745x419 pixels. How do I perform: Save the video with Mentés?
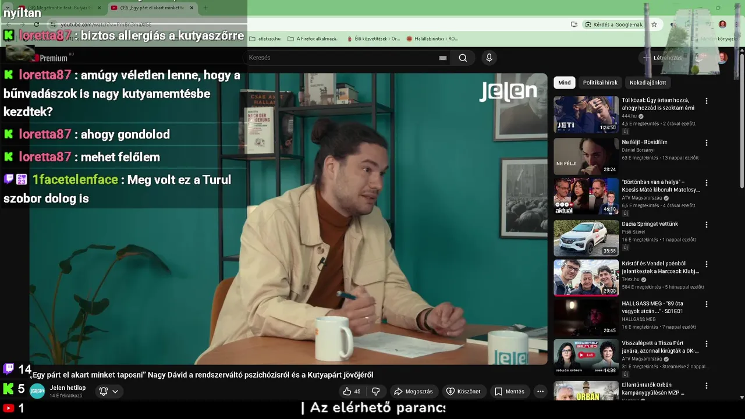click(x=509, y=392)
